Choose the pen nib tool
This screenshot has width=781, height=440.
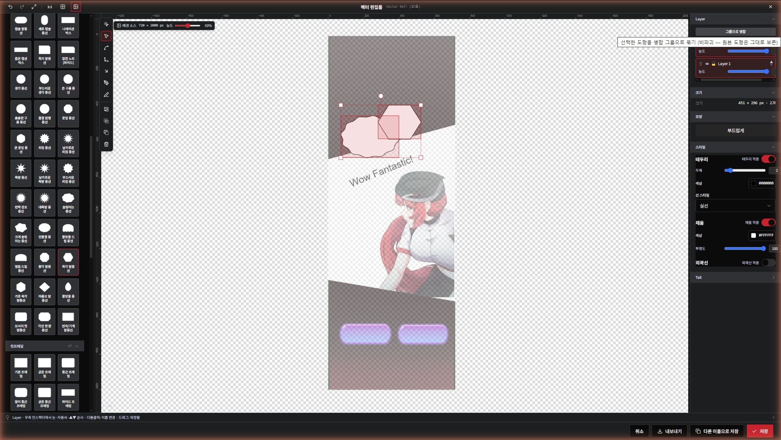click(106, 83)
